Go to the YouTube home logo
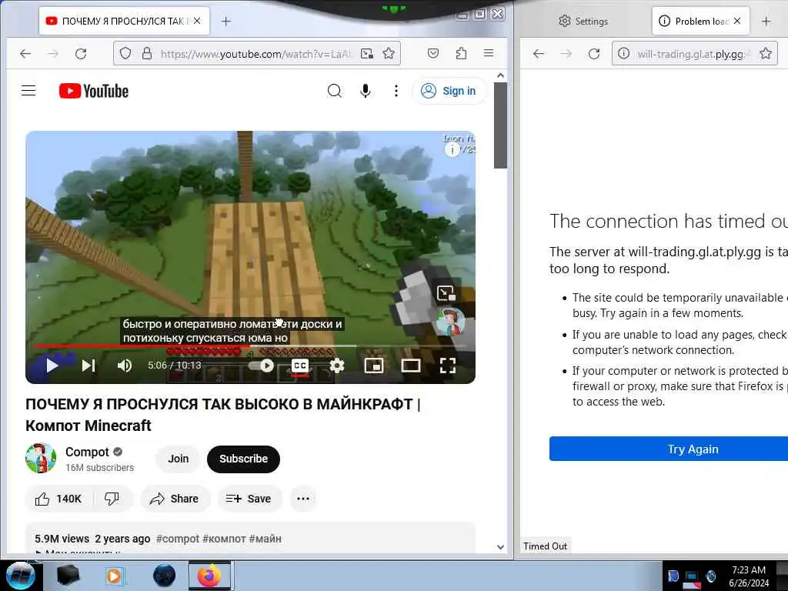Screen dimensions: 788x591 point(94,91)
